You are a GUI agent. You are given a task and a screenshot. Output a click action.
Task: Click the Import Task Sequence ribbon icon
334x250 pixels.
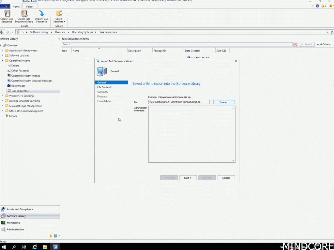click(41, 16)
